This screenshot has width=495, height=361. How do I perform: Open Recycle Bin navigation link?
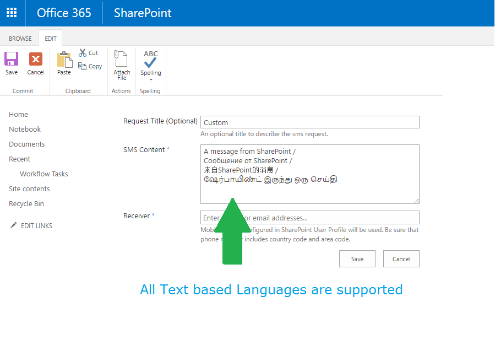point(26,203)
